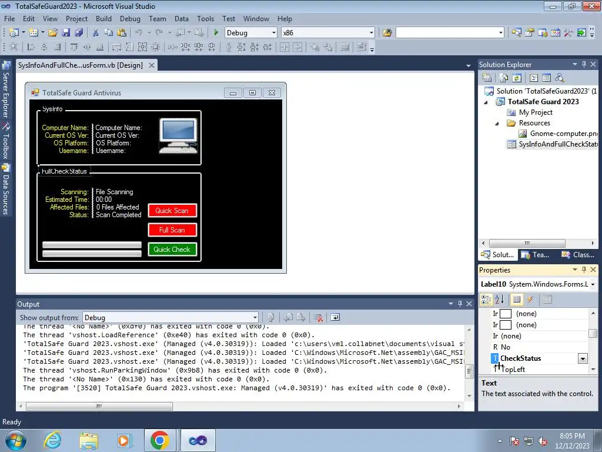602x452 pixels.
Task: Open the CheckStatus Text property dropdown arrow
Action: click(x=583, y=358)
